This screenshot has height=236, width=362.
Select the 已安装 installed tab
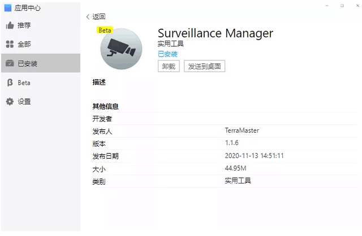point(27,63)
